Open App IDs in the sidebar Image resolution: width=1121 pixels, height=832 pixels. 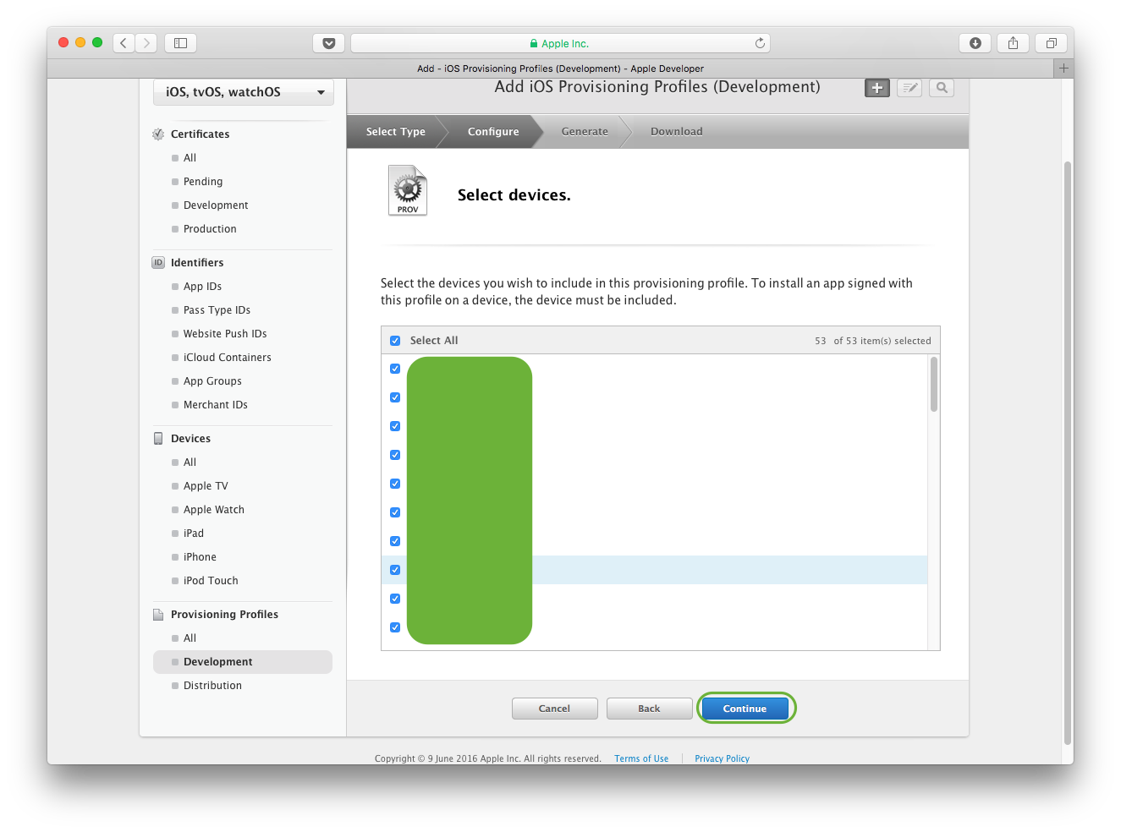click(202, 286)
